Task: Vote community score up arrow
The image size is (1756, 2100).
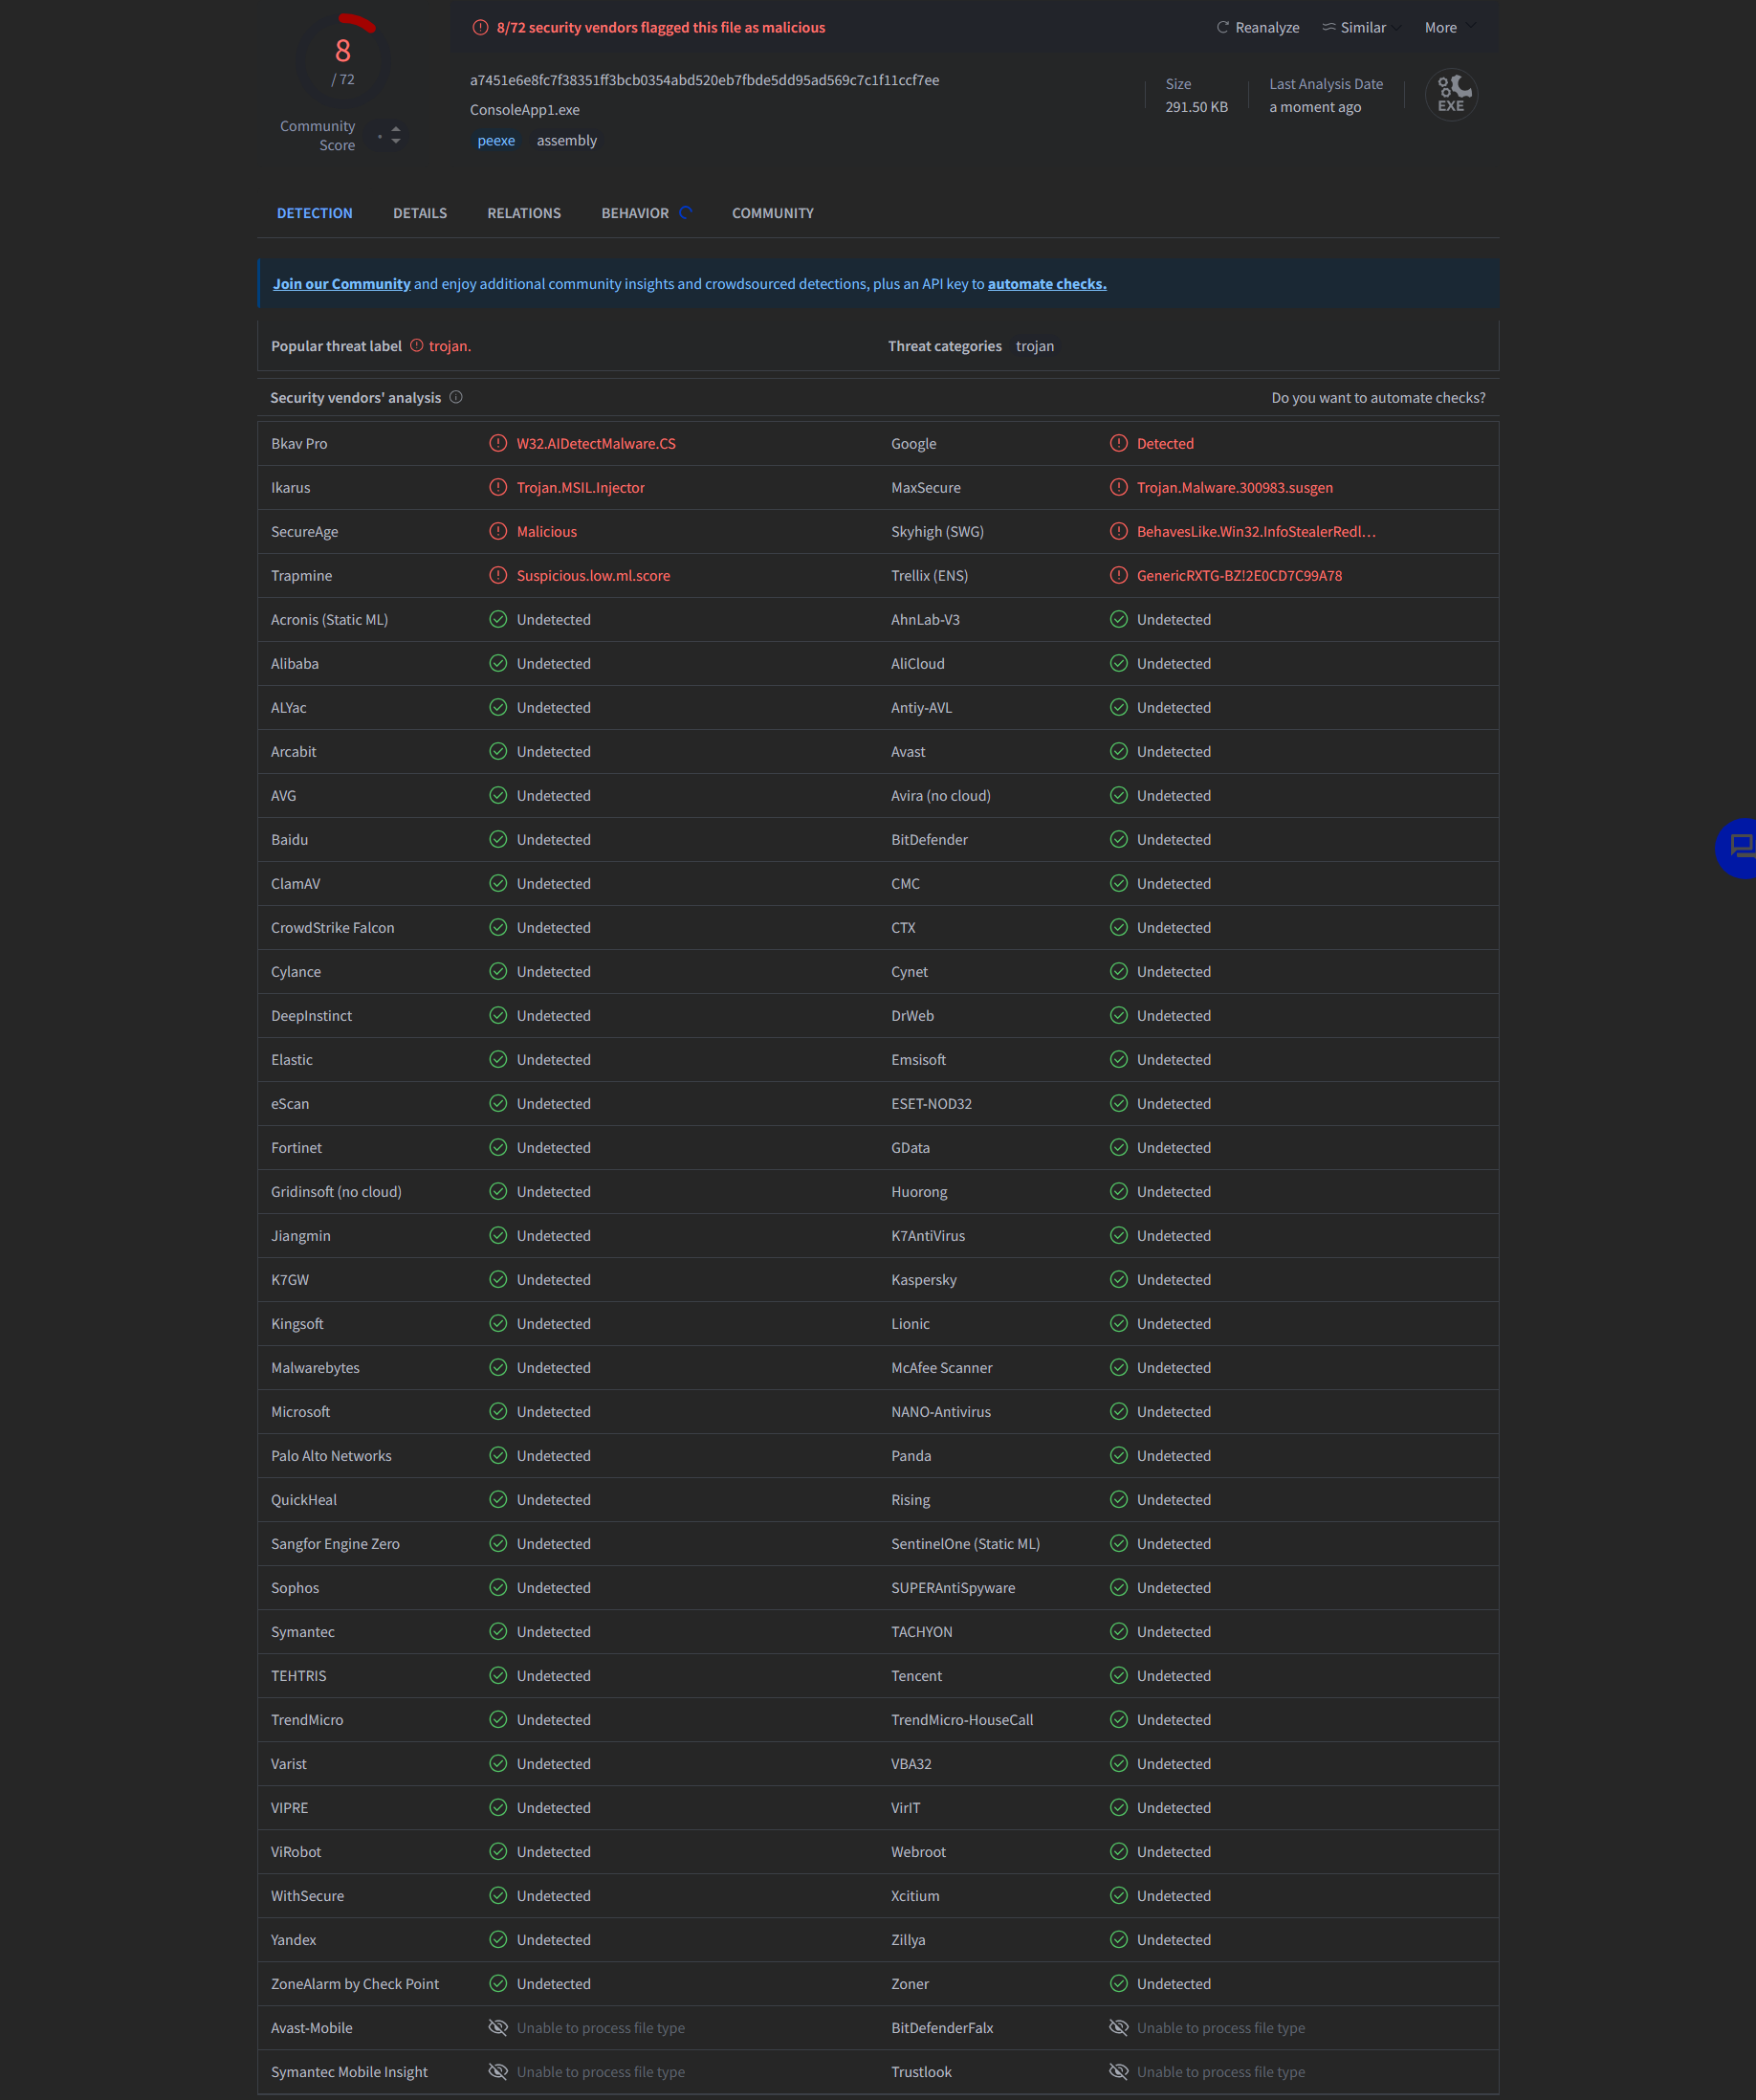Action: (x=396, y=129)
